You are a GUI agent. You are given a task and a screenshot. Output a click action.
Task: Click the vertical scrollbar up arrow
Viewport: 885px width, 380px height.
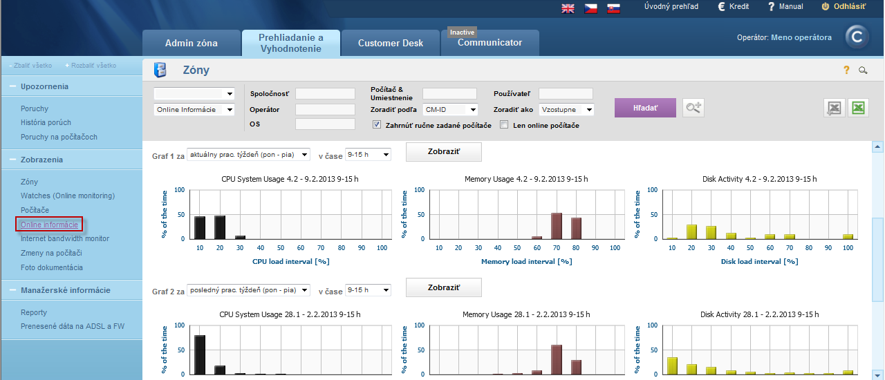pyautogui.click(x=877, y=146)
